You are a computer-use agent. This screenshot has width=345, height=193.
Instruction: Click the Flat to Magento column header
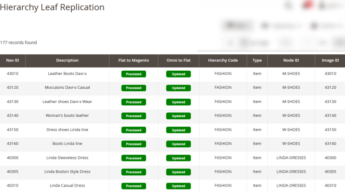134,60
